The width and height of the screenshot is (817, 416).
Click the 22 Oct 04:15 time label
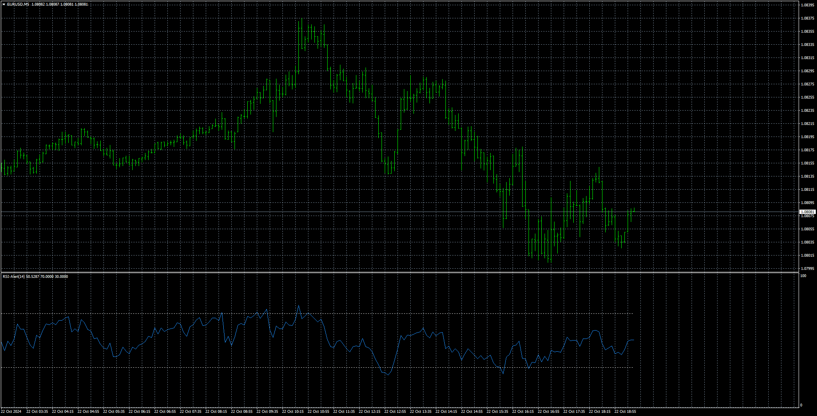tap(63, 412)
